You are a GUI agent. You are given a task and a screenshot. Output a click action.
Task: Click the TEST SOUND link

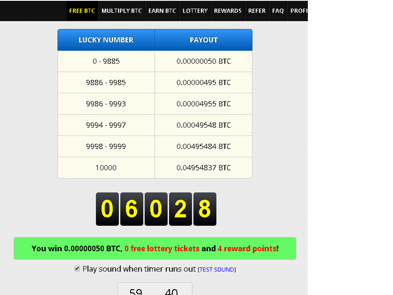coord(217,270)
